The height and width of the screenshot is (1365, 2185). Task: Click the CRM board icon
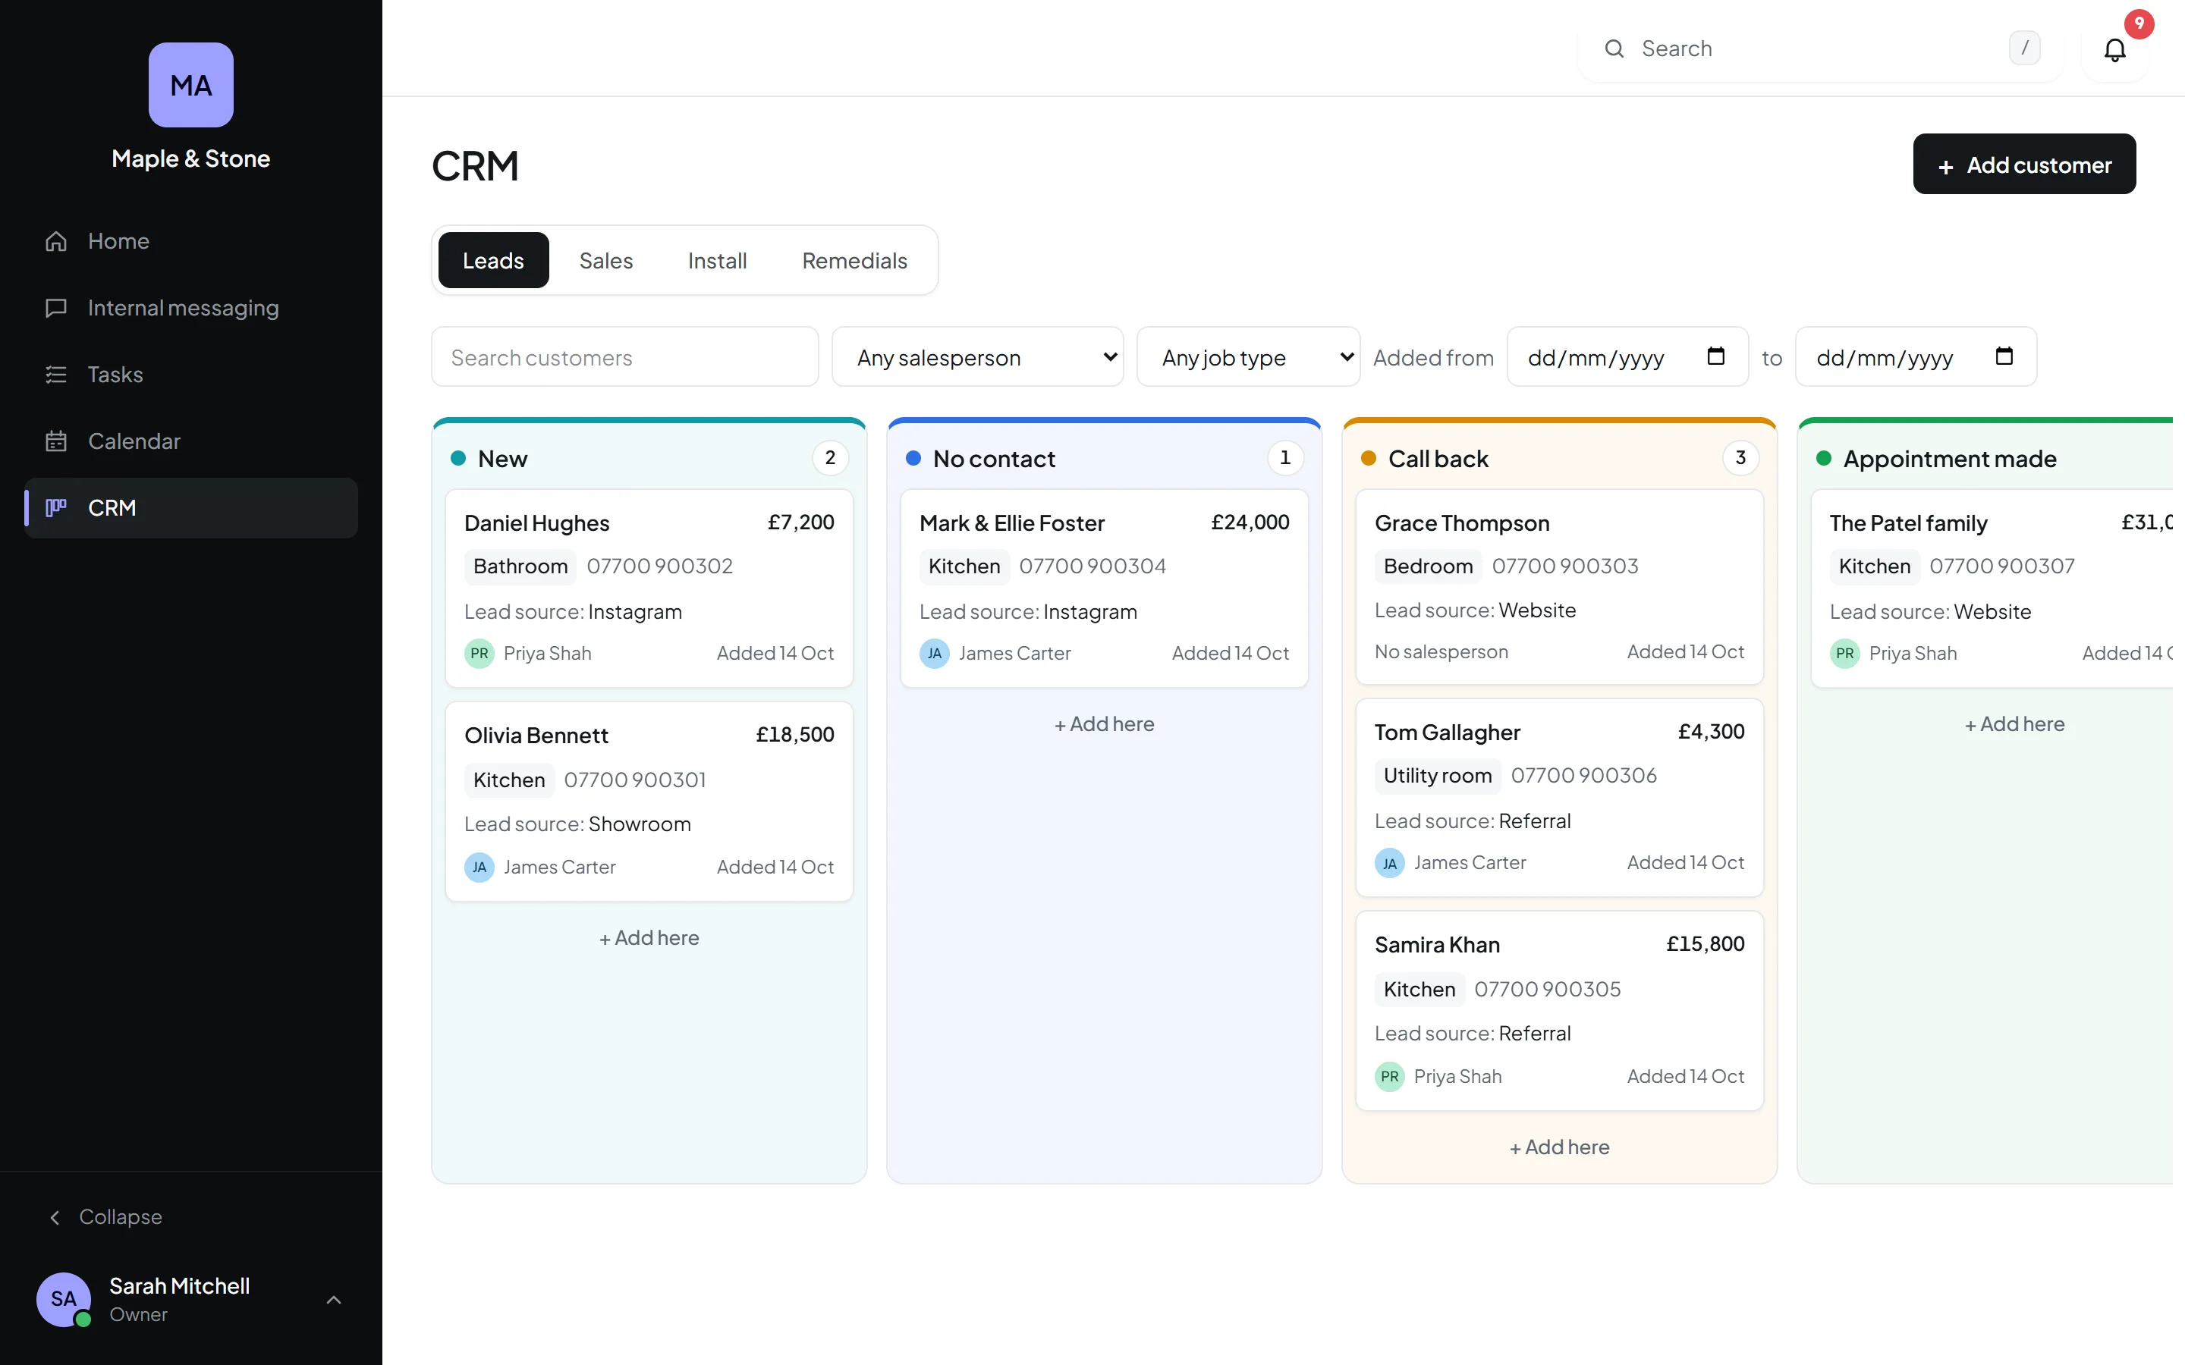pyautogui.click(x=56, y=508)
